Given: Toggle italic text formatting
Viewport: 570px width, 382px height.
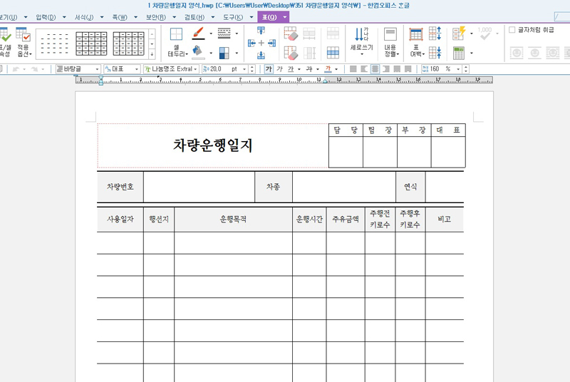Looking at the screenshot, I should tap(279, 68).
